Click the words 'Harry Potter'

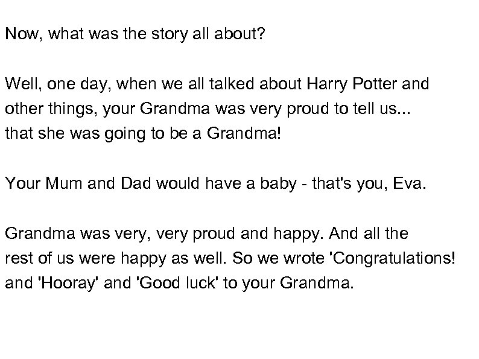(x=342, y=84)
